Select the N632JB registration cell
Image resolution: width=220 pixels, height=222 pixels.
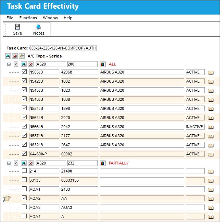tap(44, 145)
